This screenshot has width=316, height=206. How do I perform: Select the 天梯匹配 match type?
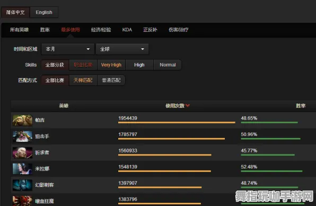[x=83, y=80]
